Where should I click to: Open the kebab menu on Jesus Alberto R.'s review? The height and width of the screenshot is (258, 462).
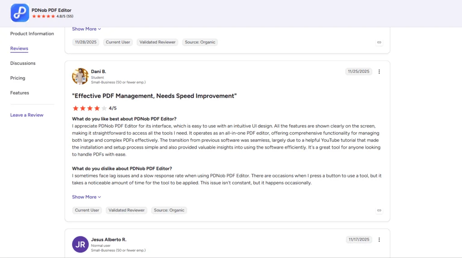tap(379, 239)
